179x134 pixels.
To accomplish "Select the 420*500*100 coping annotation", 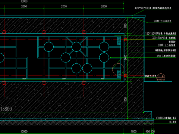I will pos(153,8).
